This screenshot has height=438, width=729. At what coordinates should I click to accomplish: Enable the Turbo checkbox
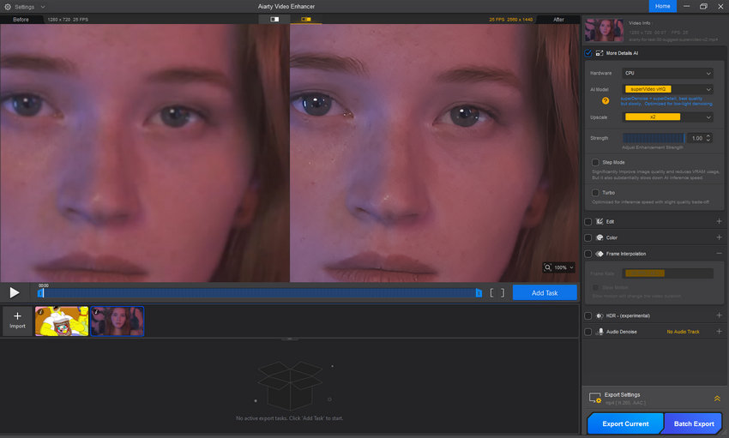pyautogui.click(x=595, y=192)
